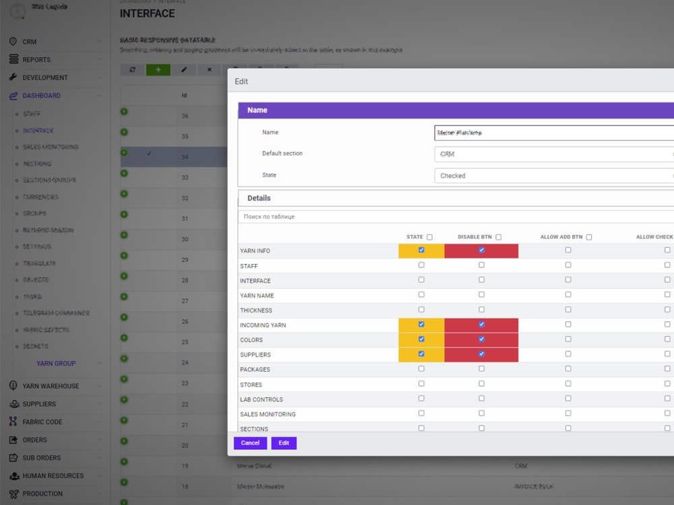Enable the DISABLE BTN checkbox for STAFF row
Viewport: 674px width, 505px height.
click(481, 265)
